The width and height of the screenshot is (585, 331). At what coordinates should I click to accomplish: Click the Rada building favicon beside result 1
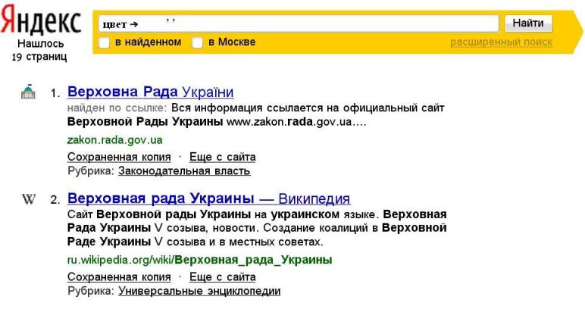click(x=28, y=92)
